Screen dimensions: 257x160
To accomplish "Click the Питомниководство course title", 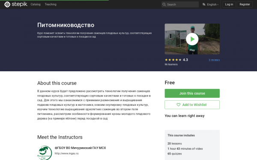I will pos(66,25).
